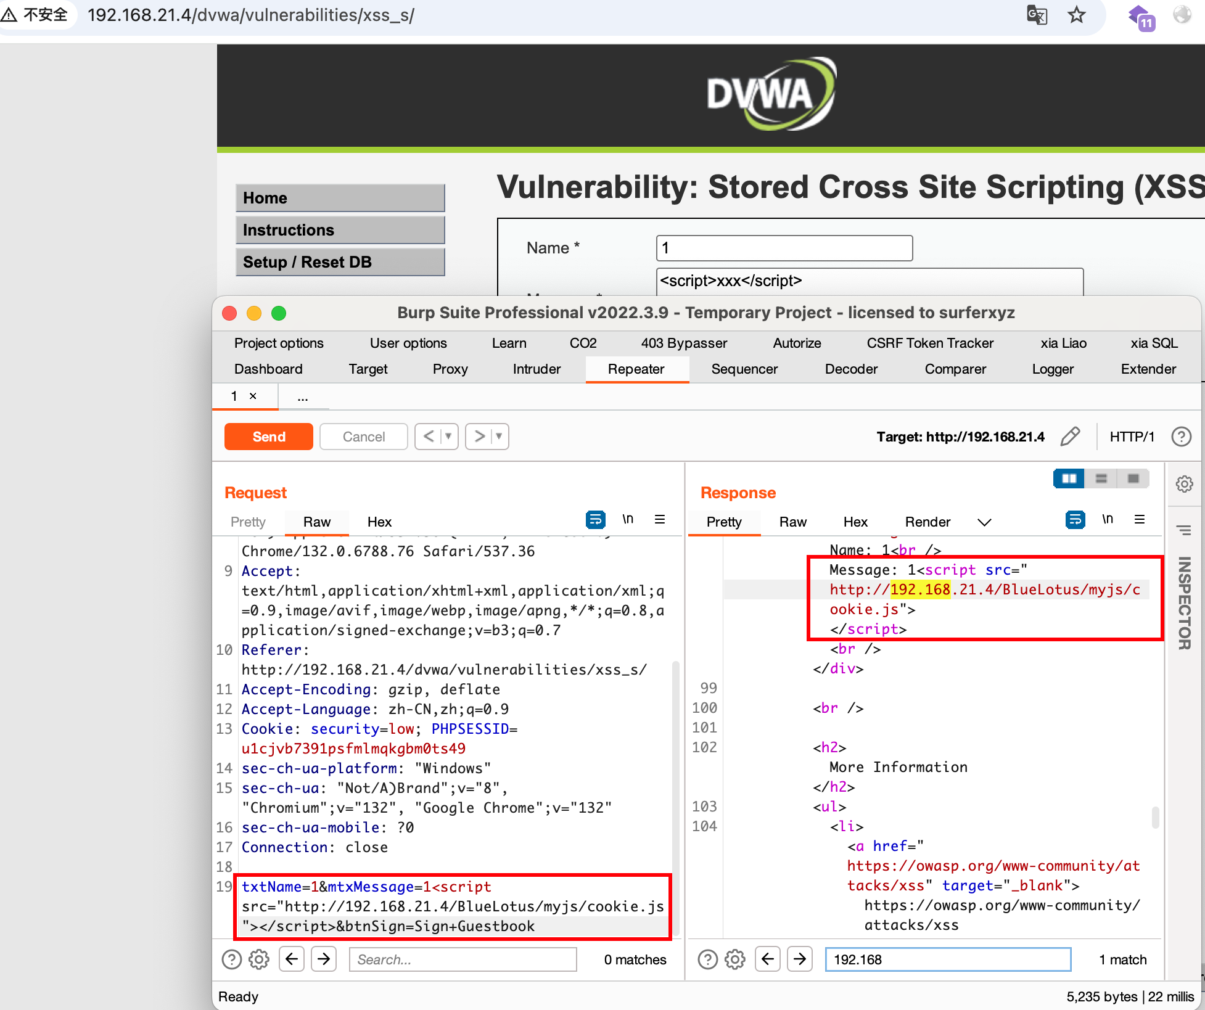Screen dimensions: 1205x1010
Task: Expand the Inspector side panel lines icon
Action: (x=1184, y=530)
